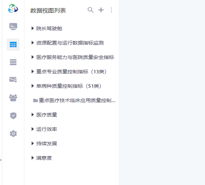Select the blue data view table icon
This screenshot has width=205, height=185.
[13, 44]
